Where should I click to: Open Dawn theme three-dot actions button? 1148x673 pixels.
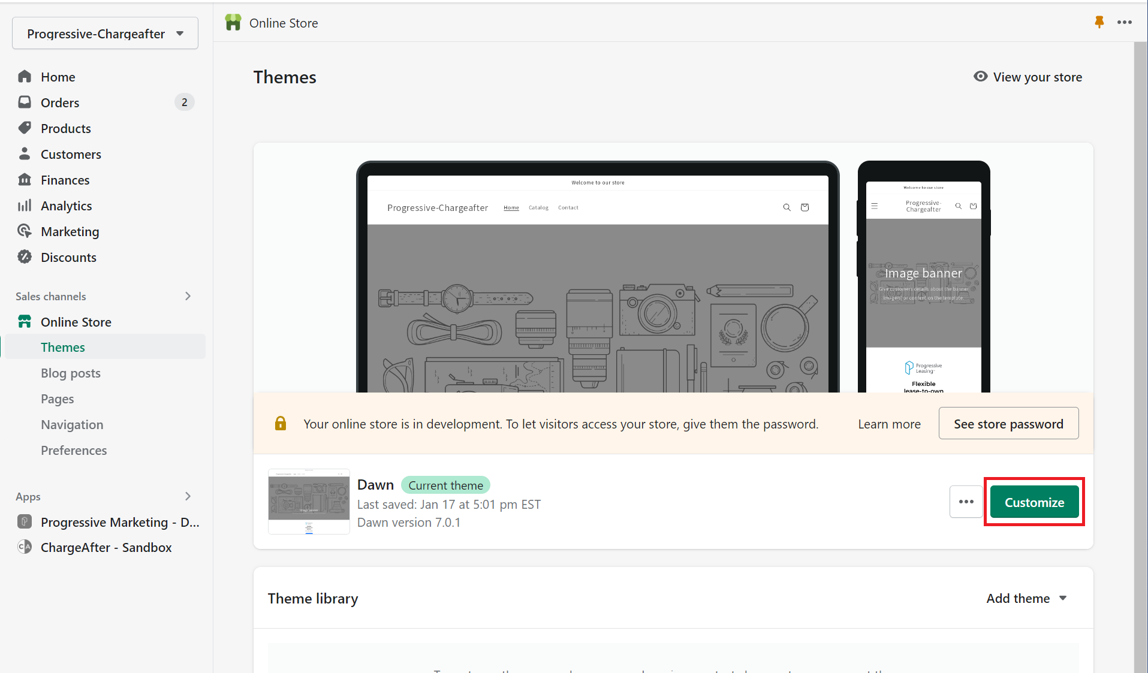point(966,502)
